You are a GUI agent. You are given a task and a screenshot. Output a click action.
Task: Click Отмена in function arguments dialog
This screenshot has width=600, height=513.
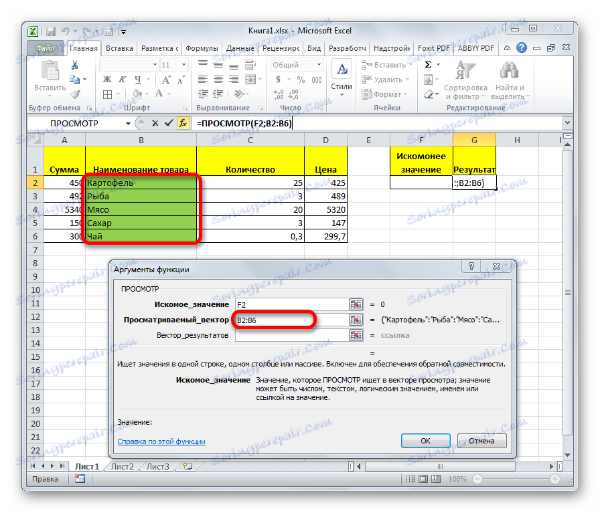coord(481,441)
